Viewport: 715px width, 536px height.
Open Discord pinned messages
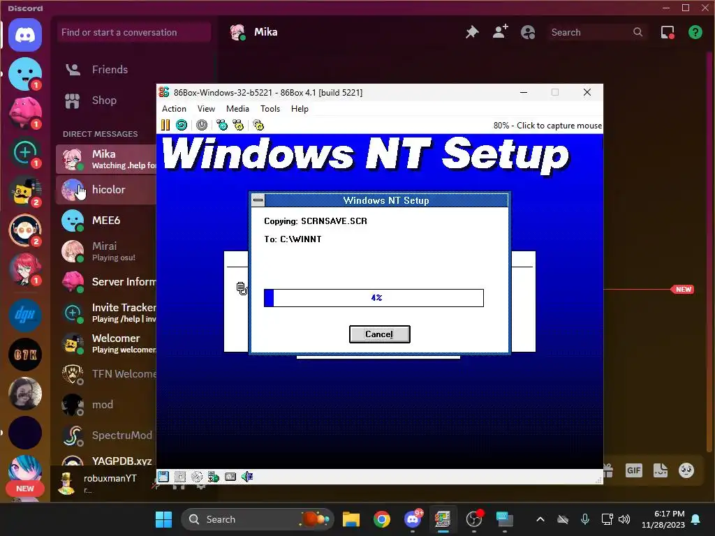472,32
